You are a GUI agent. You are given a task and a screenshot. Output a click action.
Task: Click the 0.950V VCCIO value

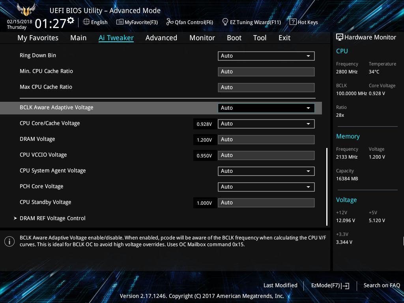(205, 155)
